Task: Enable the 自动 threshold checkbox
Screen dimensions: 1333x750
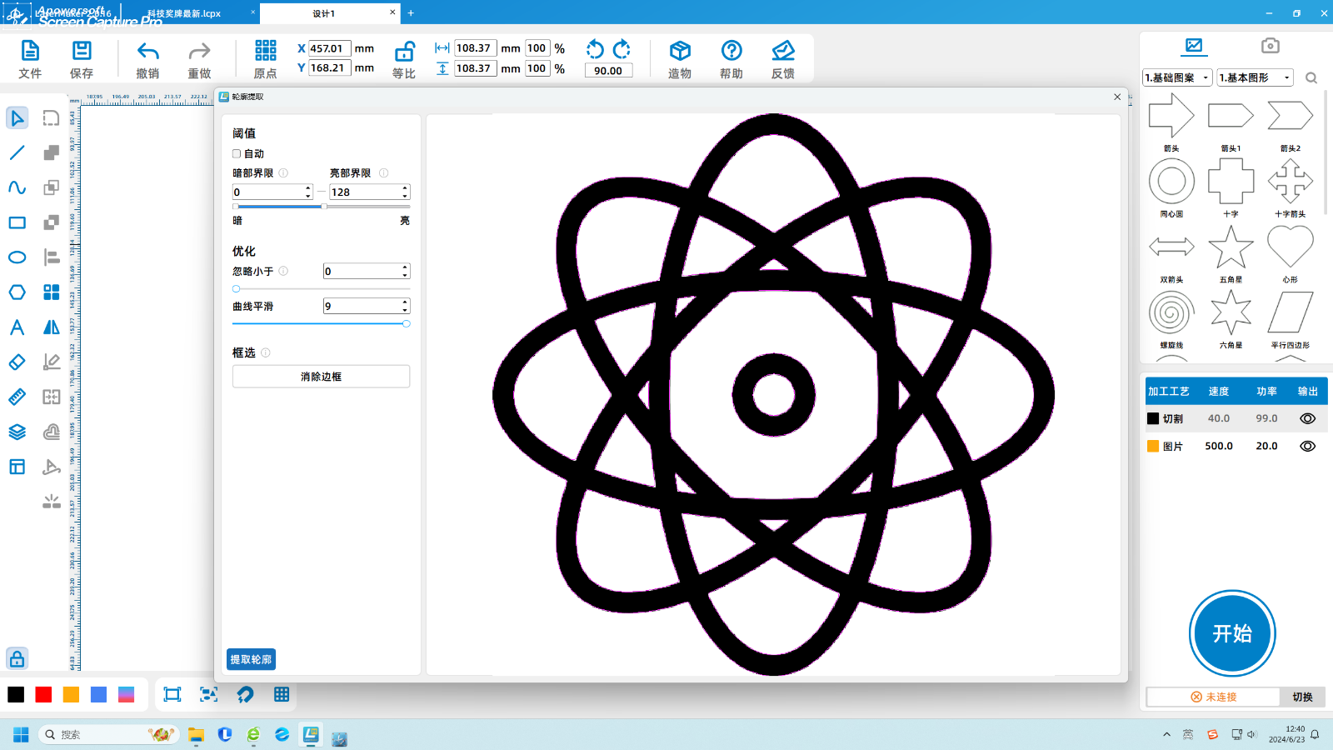Action: tap(237, 154)
